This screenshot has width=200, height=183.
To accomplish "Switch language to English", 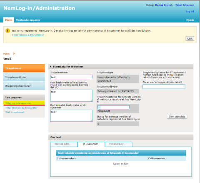I will click(x=168, y=5).
